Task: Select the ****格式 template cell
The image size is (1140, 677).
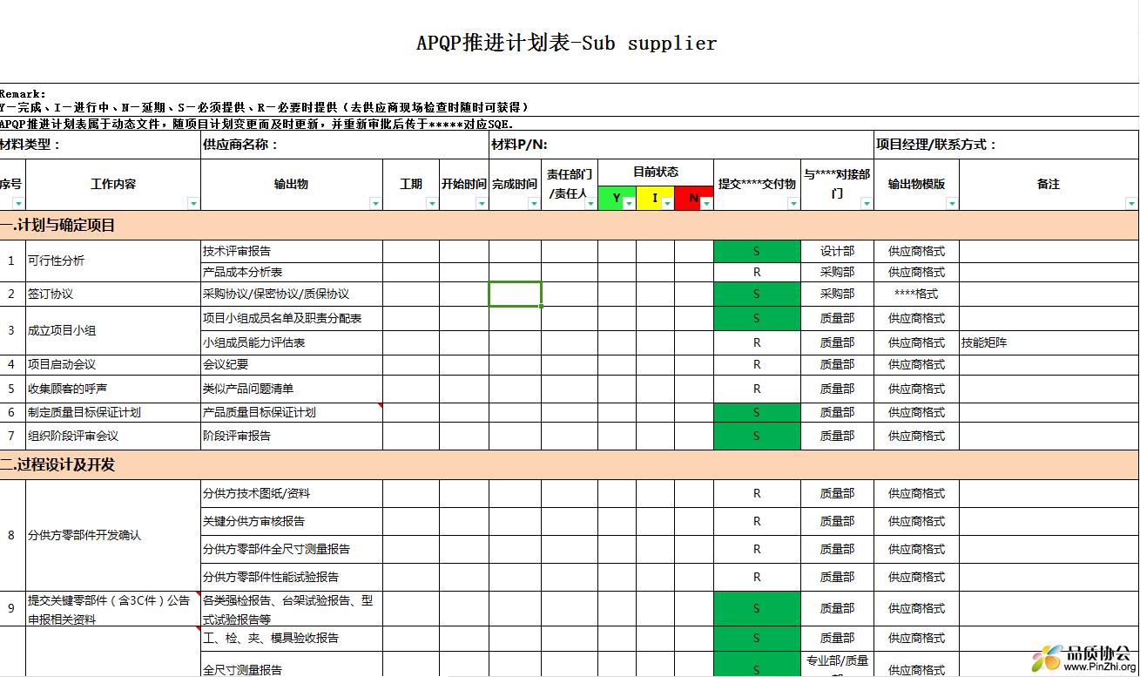Action: [916, 294]
